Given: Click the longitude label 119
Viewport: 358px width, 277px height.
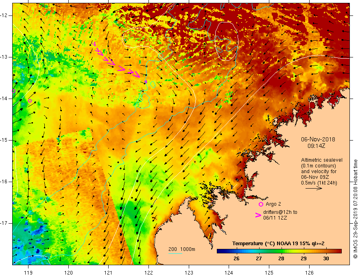Looking at the screenshot, I should pyautogui.click(x=28, y=273).
